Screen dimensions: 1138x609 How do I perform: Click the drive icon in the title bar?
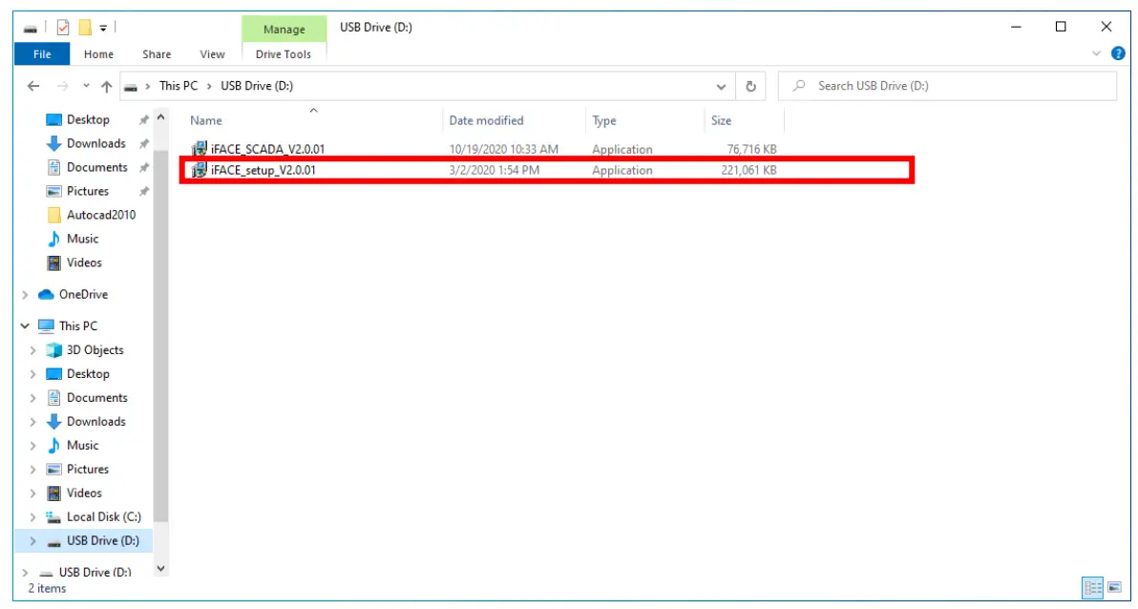[x=30, y=29]
